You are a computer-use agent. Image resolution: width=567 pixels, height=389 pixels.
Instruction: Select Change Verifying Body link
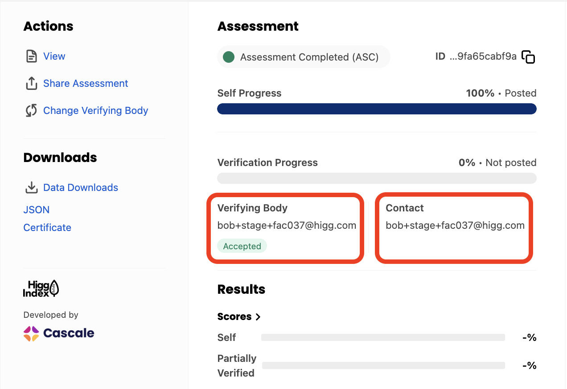point(96,111)
